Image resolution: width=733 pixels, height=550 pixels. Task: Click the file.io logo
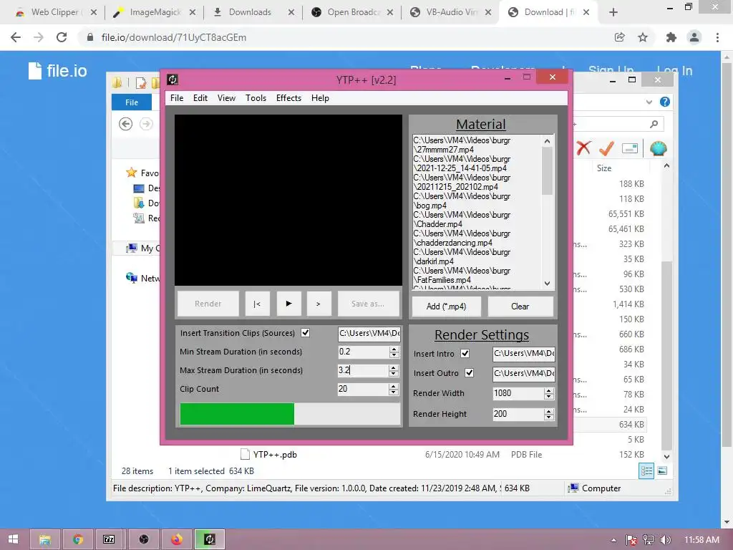pyautogui.click(x=57, y=71)
